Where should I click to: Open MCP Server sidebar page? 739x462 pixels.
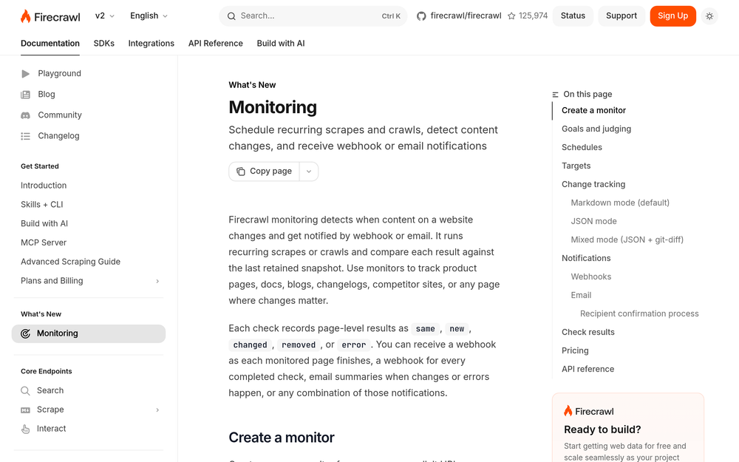[44, 242]
